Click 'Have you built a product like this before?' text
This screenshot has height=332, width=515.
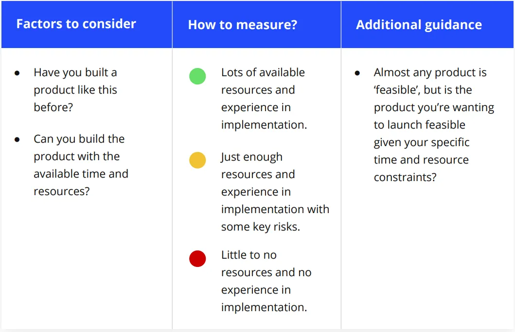click(x=75, y=90)
